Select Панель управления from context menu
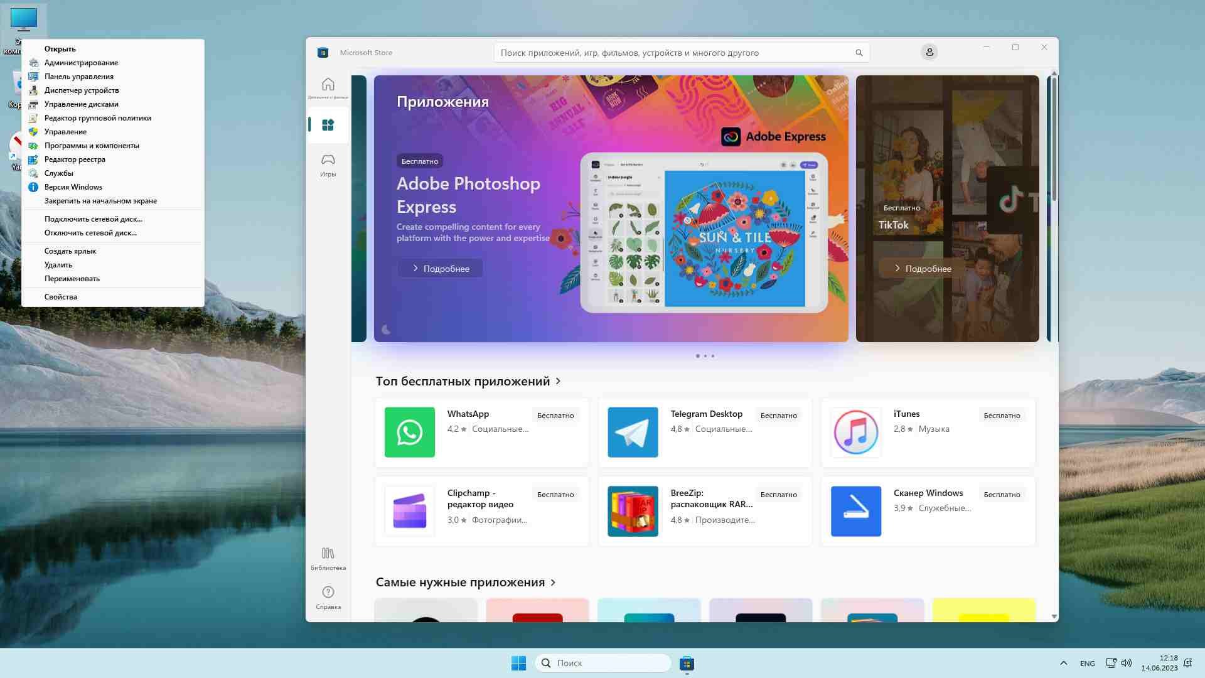The width and height of the screenshot is (1205, 678). click(78, 76)
